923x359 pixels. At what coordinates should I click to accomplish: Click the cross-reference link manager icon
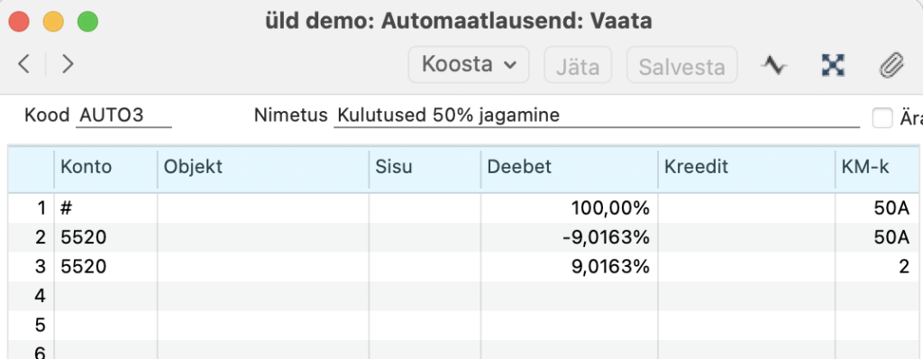point(833,65)
